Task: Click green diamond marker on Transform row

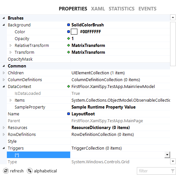Action: point(69,52)
